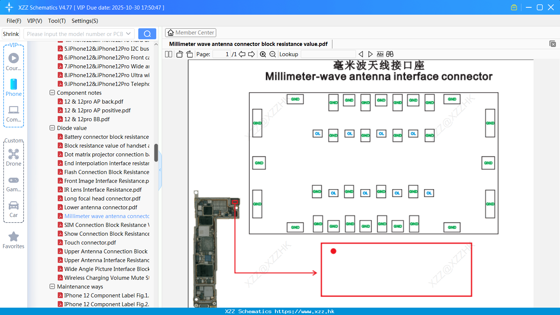
Task: Open Show Connection Block Resistance file
Action: click(x=104, y=233)
